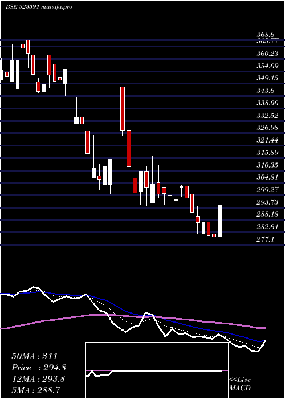Click the 343.6 price axis label
The width and height of the screenshot is (285, 399).
coord(266,91)
